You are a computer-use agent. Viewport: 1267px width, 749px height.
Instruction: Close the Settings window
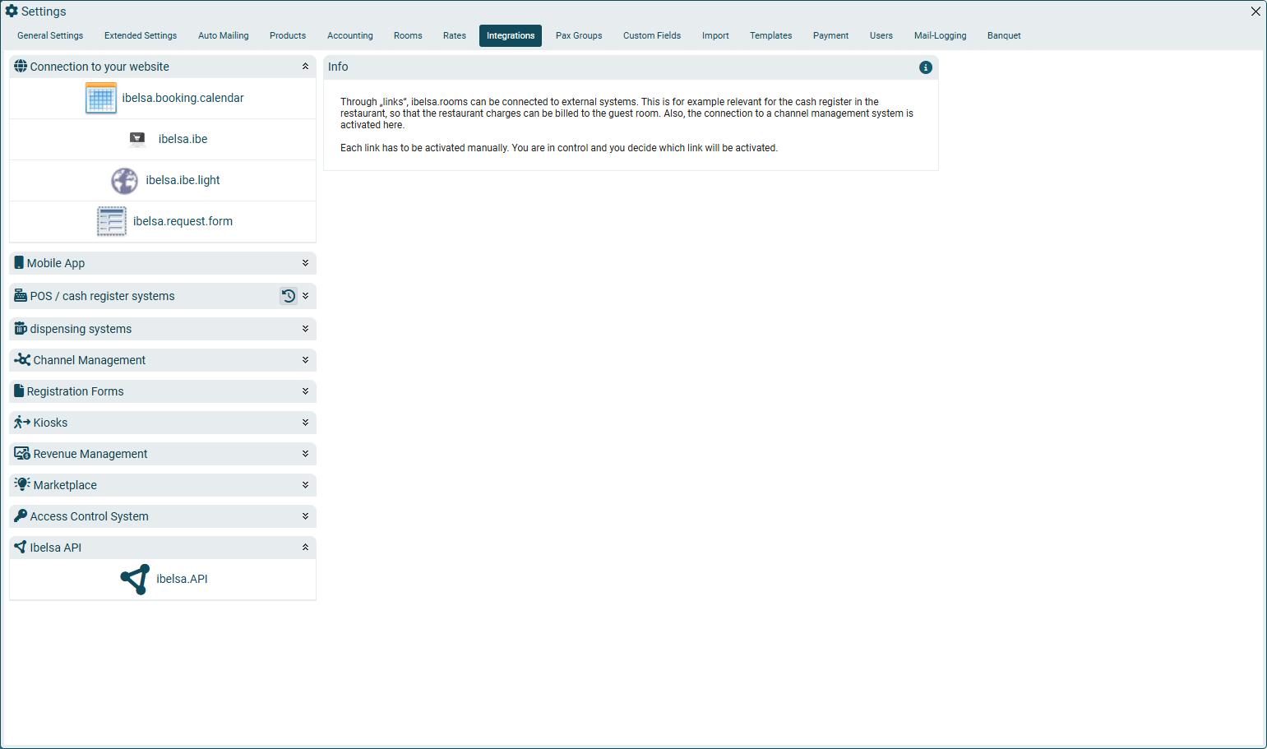tap(1255, 12)
